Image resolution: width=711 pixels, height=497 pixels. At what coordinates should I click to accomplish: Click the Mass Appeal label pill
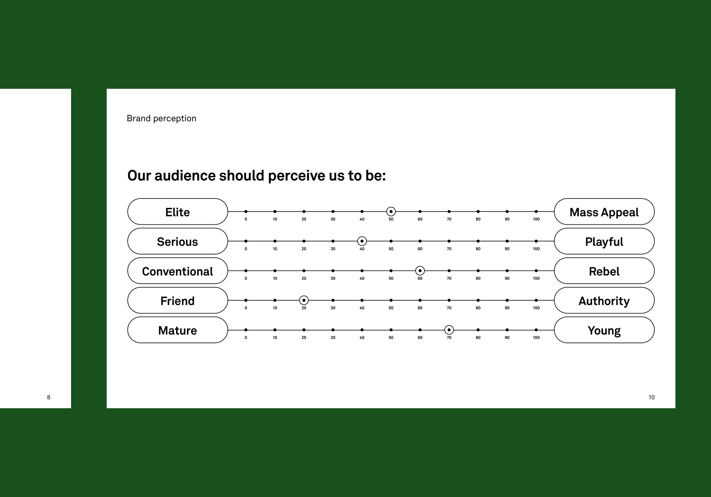[604, 212]
